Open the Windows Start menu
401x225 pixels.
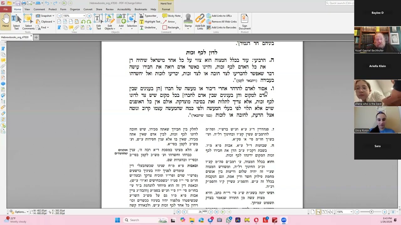point(117,220)
